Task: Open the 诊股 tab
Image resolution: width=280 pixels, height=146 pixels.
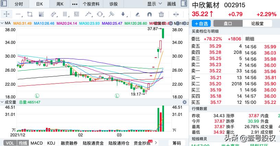Action: tap(113, 4)
